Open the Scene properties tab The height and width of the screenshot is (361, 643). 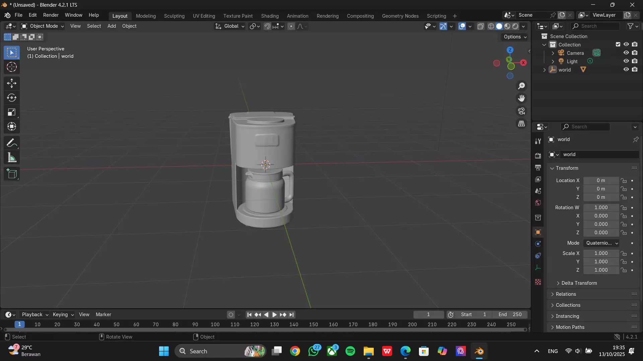538,191
